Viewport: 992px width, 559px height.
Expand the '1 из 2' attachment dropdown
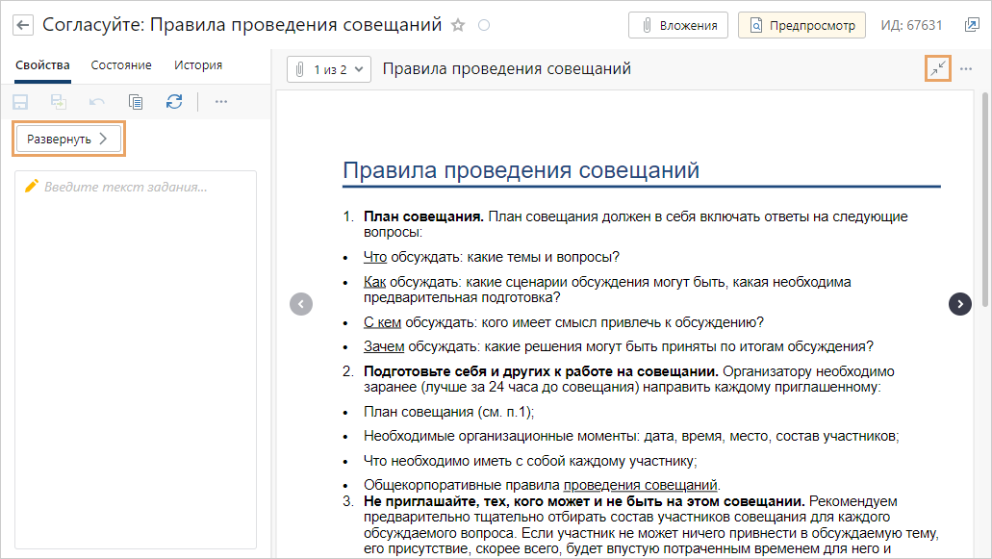(x=329, y=69)
